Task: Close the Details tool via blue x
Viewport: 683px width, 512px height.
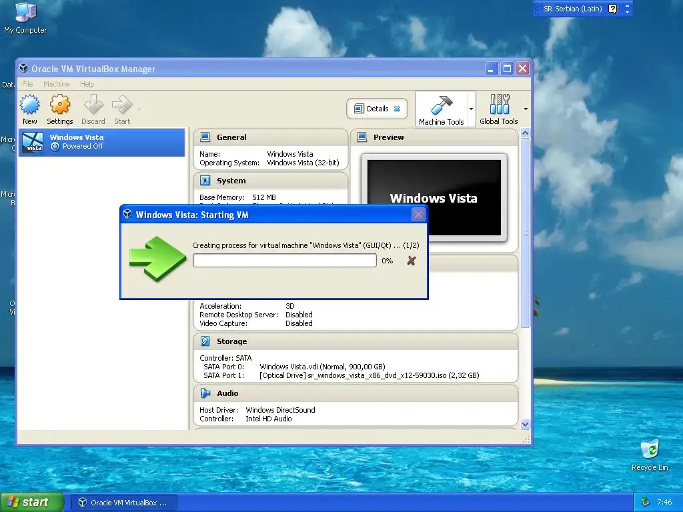Action: (397, 109)
